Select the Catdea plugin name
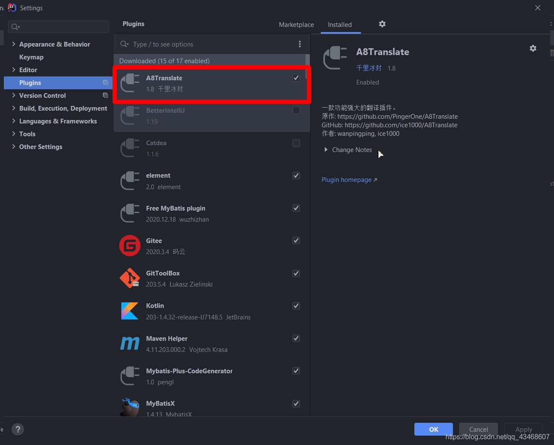Image resolution: width=554 pixels, height=445 pixels. click(x=156, y=143)
